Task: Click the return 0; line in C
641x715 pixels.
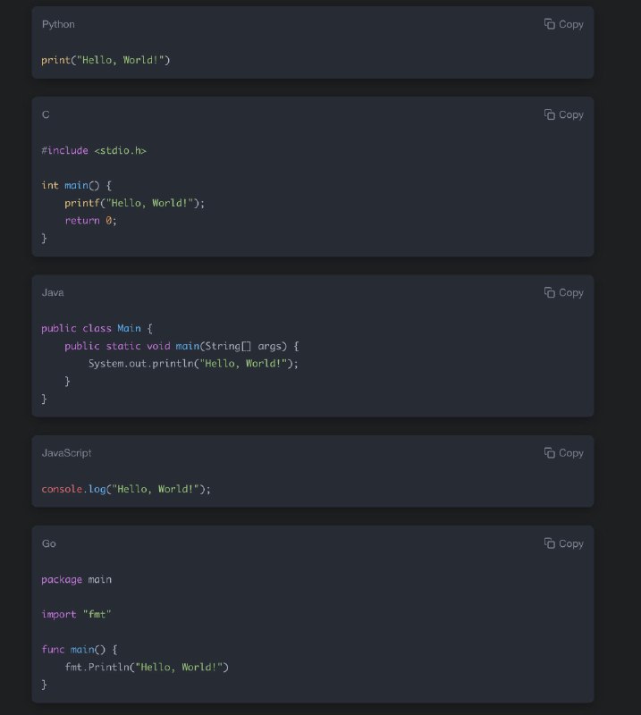Action: [x=90, y=220]
